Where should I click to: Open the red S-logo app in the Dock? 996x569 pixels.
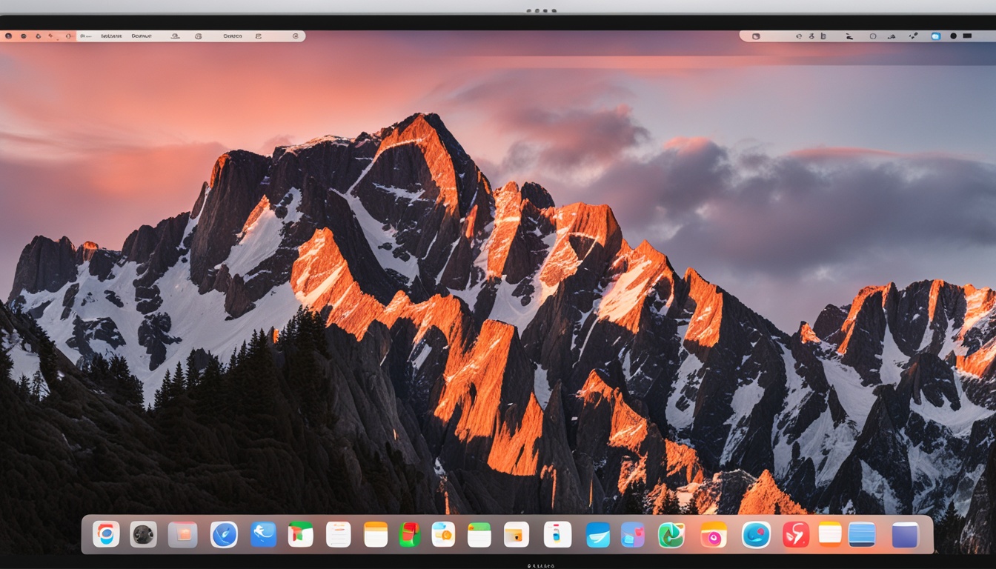point(796,535)
